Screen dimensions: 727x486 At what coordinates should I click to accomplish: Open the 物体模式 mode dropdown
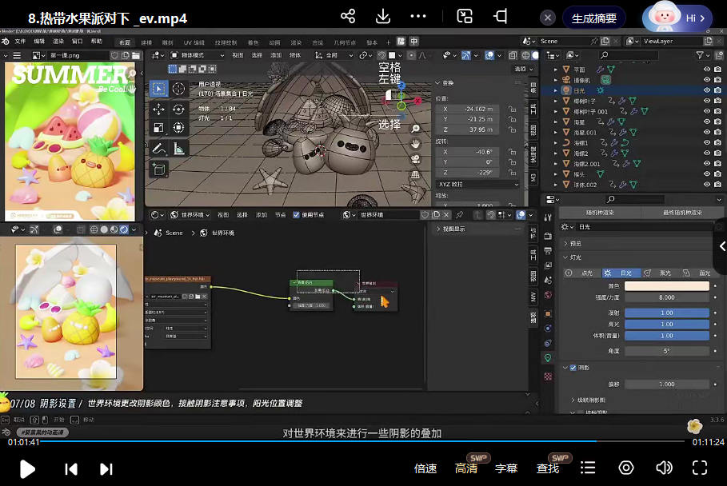[x=196, y=55]
